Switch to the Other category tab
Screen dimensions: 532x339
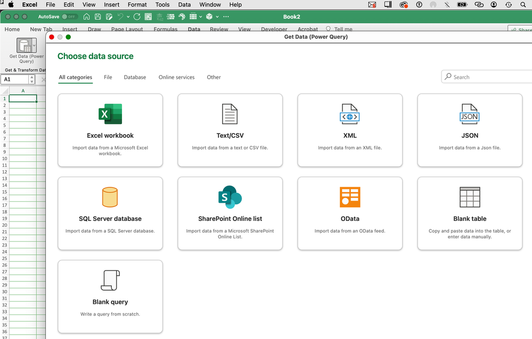coord(214,77)
